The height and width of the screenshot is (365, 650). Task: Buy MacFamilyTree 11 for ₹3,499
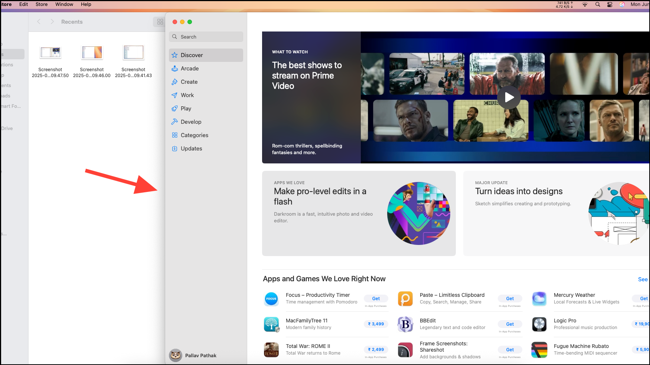click(x=376, y=324)
